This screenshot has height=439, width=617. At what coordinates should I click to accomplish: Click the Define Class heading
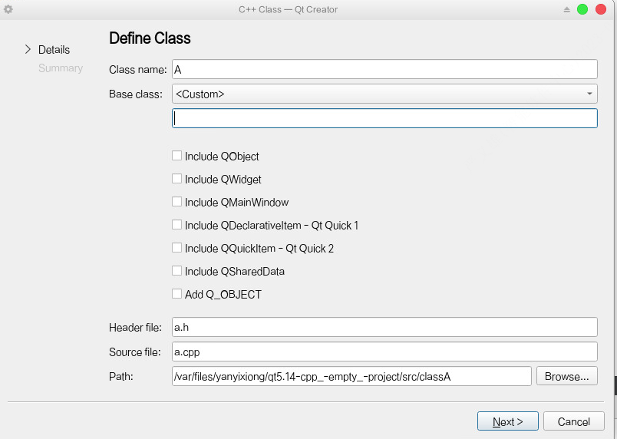[150, 38]
